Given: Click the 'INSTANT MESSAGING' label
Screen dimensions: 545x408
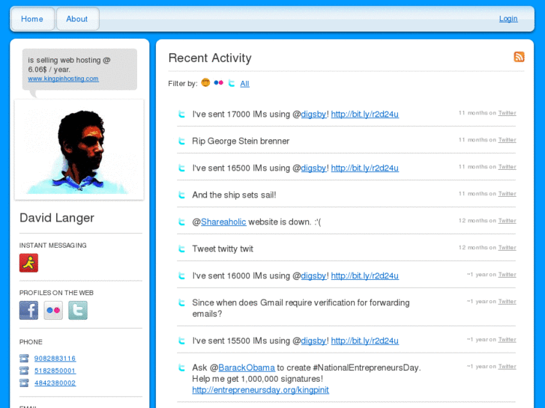Looking at the screenshot, I should click(52, 246).
